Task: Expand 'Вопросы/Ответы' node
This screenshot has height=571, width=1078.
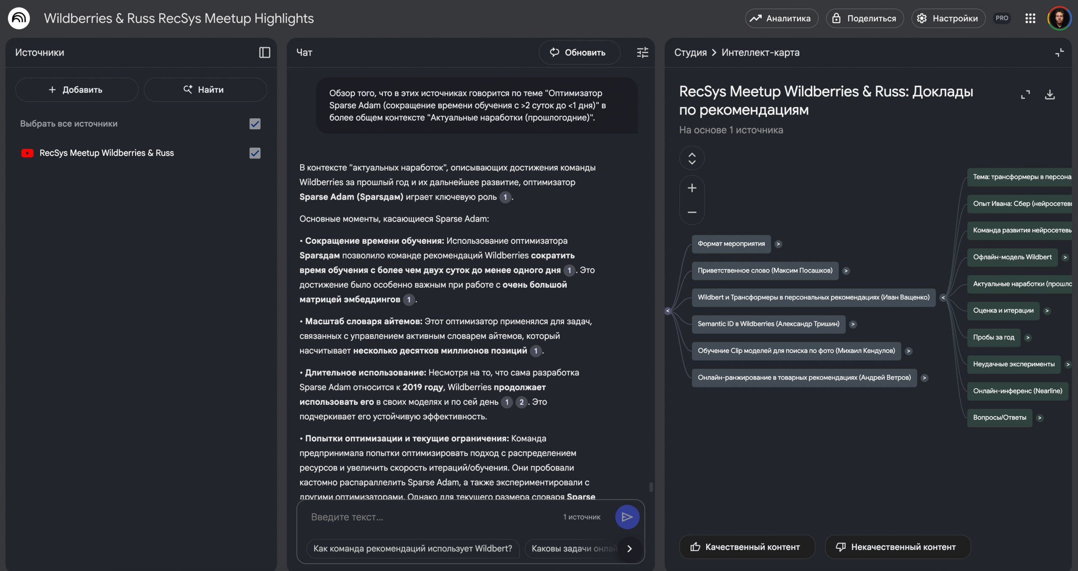Action: coord(1039,418)
